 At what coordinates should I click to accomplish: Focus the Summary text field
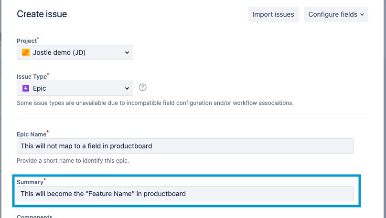click(185, 194)
